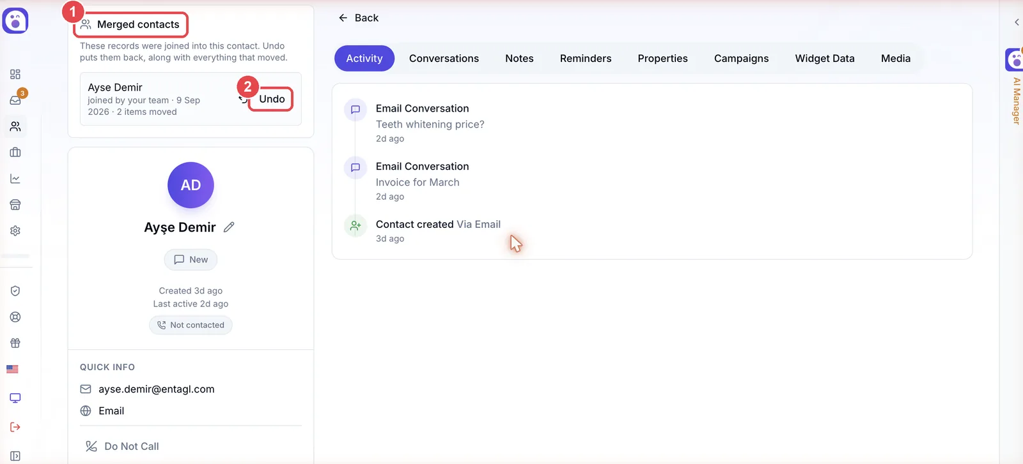Open the lifebuoy support icon in sidebar
The height and width of the screenshot is (464, 1023).
point(15,317)
